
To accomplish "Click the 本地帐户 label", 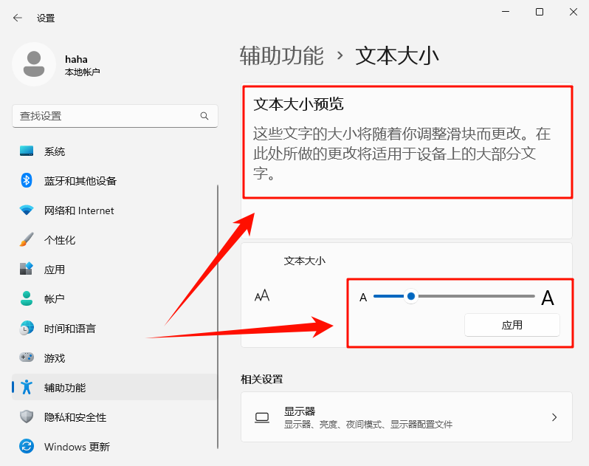I will [82, 72].
